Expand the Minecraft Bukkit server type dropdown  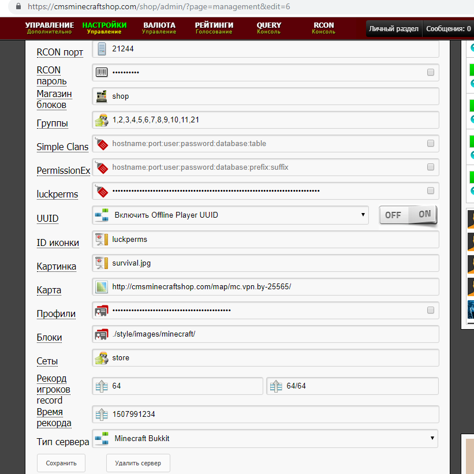[x=265, y=438]
